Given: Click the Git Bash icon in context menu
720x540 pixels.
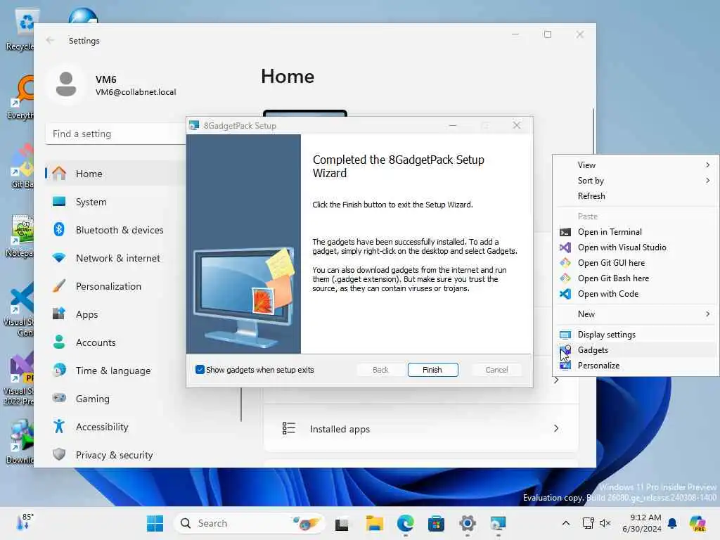Looking at the screenshot, I should [565, 278].
